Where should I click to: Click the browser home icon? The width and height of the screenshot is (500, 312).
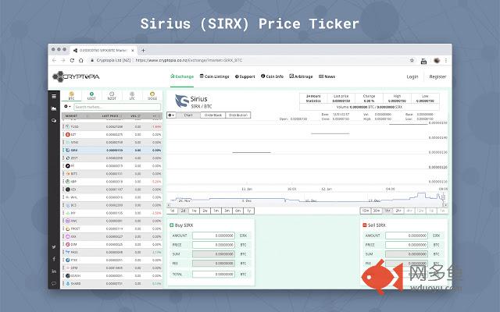coord(81,60)
